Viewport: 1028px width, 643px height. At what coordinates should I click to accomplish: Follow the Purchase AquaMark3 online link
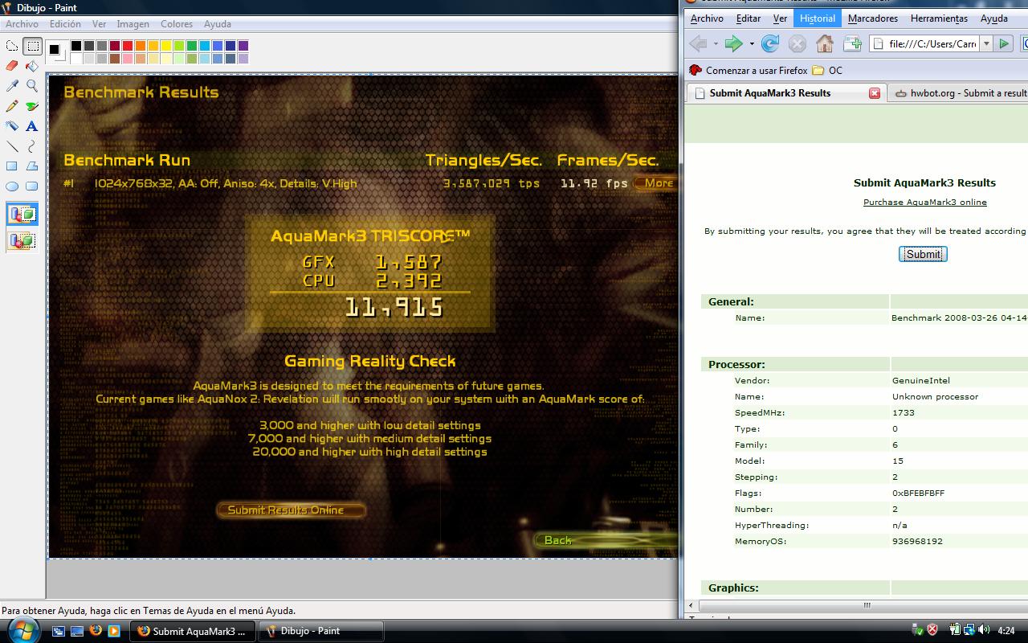[x=924, y=203]
